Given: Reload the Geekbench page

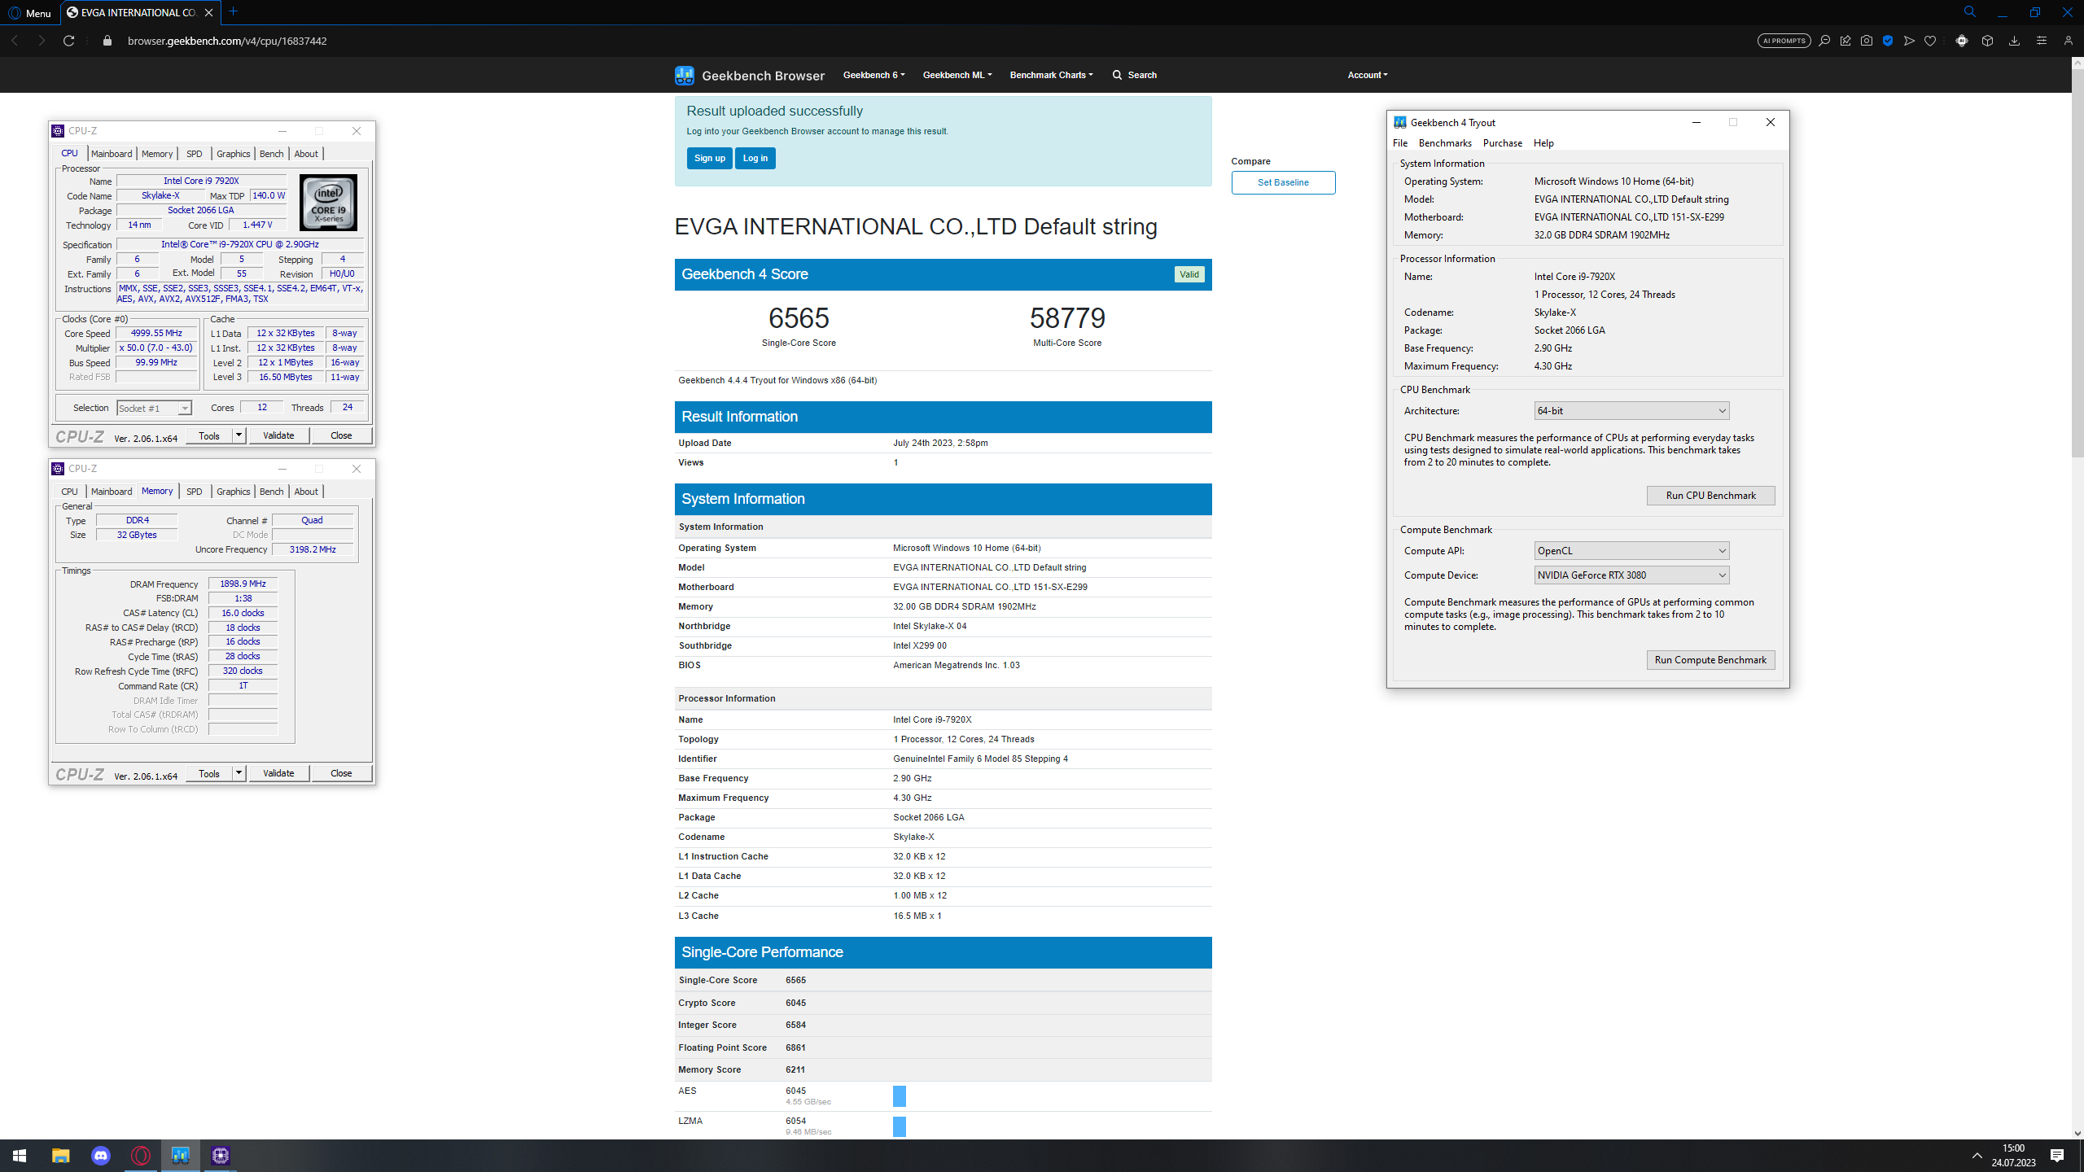Looking at the screenshot, I should (69, 41).
